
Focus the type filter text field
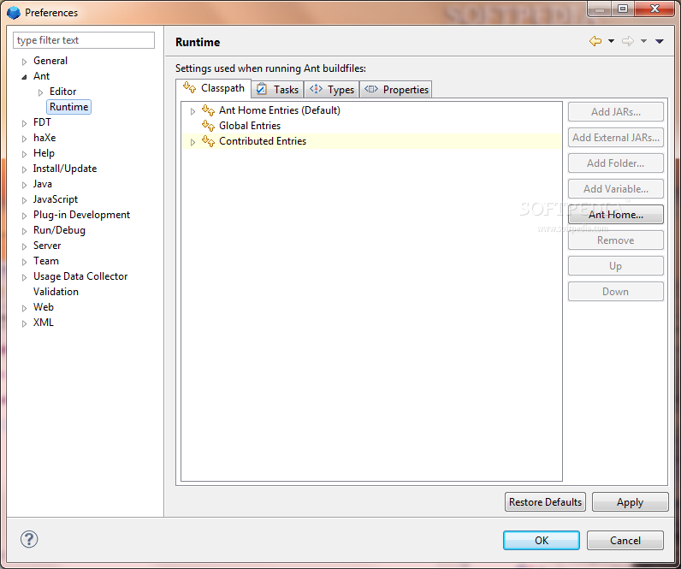[x=84, y=40]
